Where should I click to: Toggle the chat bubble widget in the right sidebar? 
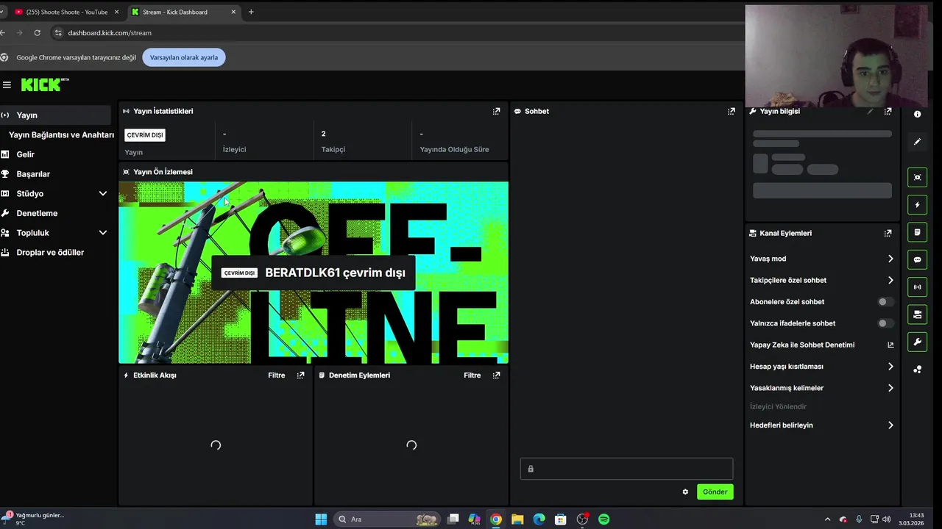[917, 259]
